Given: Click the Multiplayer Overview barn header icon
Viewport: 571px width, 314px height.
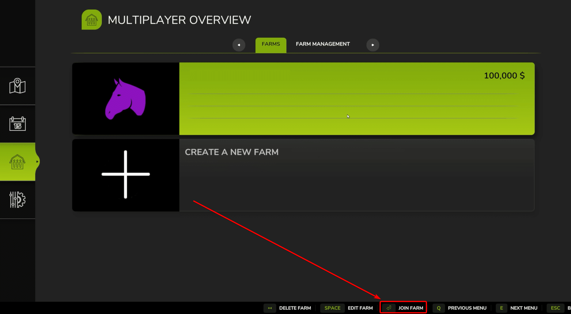Looking at the screenshot, I should [92, 20].
